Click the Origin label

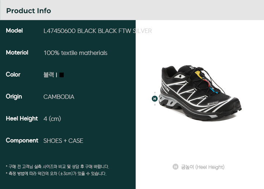click(x=14, y=97)
